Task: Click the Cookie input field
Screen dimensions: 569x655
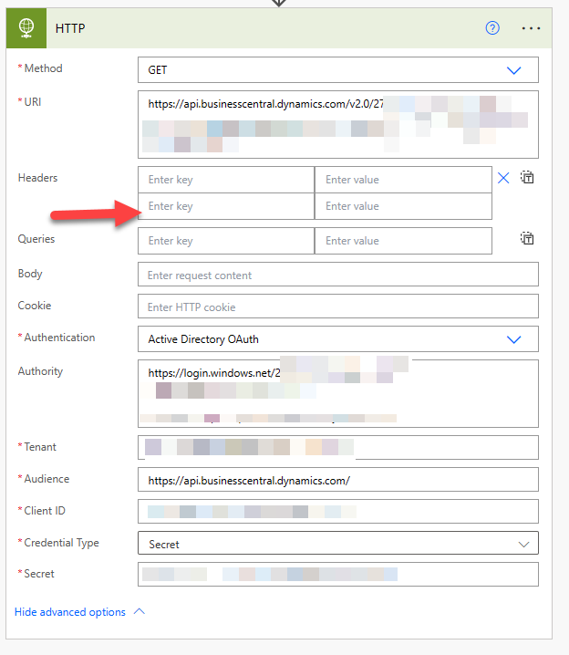Action: (x=338, y=307)
